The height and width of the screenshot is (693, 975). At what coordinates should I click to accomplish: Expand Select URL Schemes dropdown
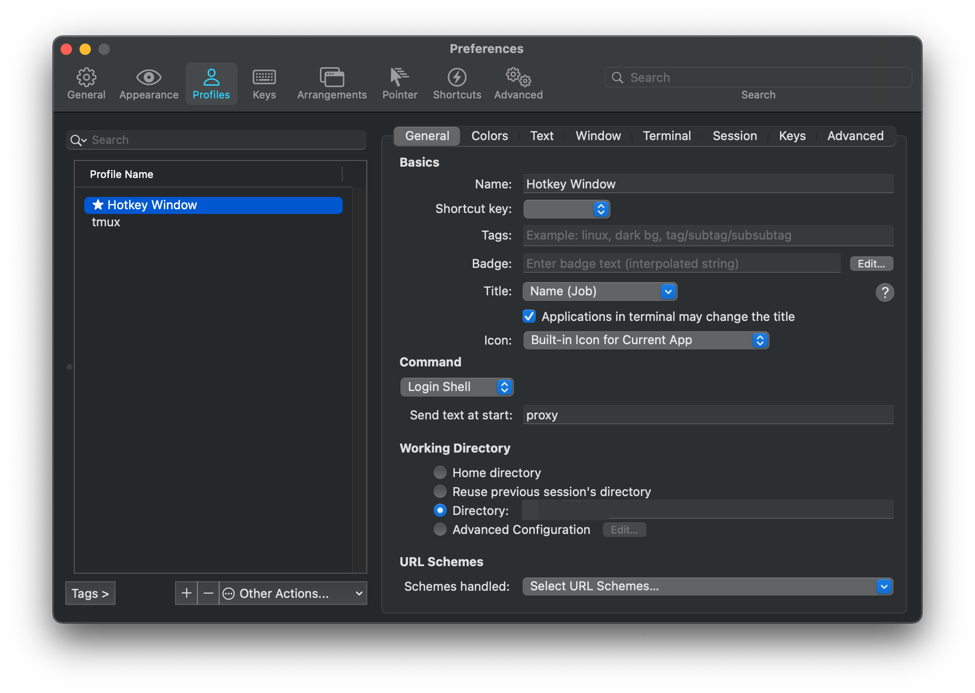click(707, 586)
